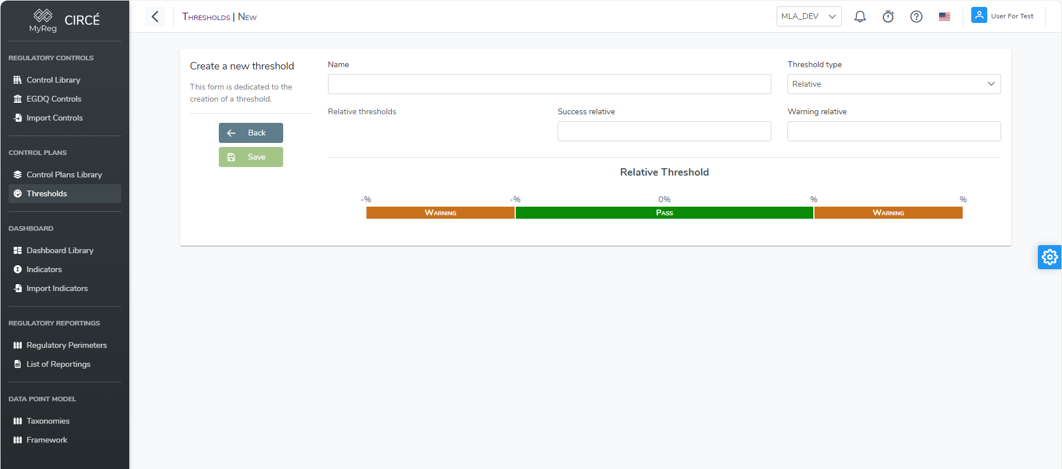Open the timer stopwatch icon
The image size is (1062, 469).
click(x=888, y=17)
